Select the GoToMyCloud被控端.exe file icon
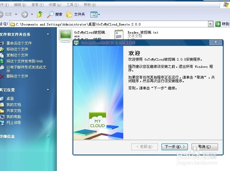230x171 pixels. point(66,36)
